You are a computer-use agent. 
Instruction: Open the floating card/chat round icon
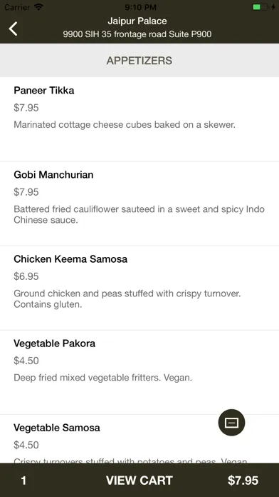(231, 423)
